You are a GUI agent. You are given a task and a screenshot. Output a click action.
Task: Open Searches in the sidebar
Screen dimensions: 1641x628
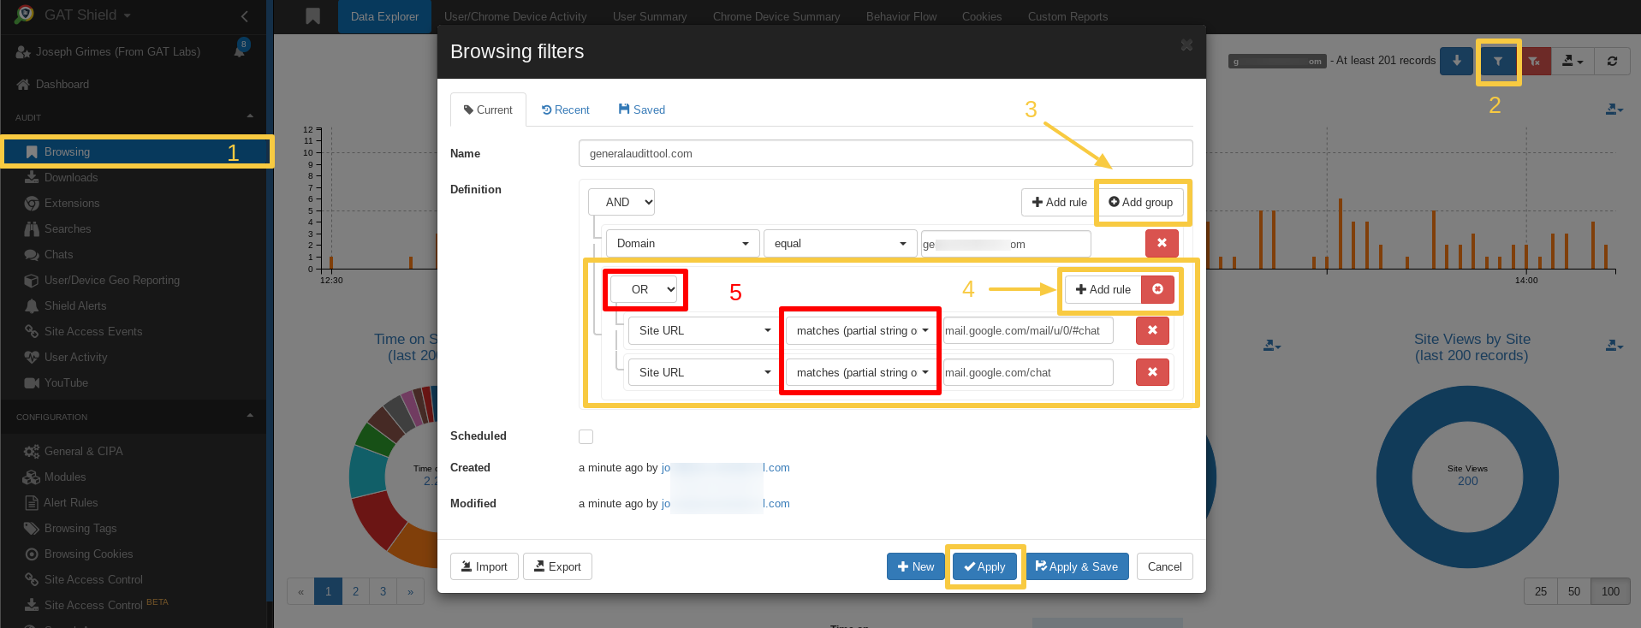[68, 228]
